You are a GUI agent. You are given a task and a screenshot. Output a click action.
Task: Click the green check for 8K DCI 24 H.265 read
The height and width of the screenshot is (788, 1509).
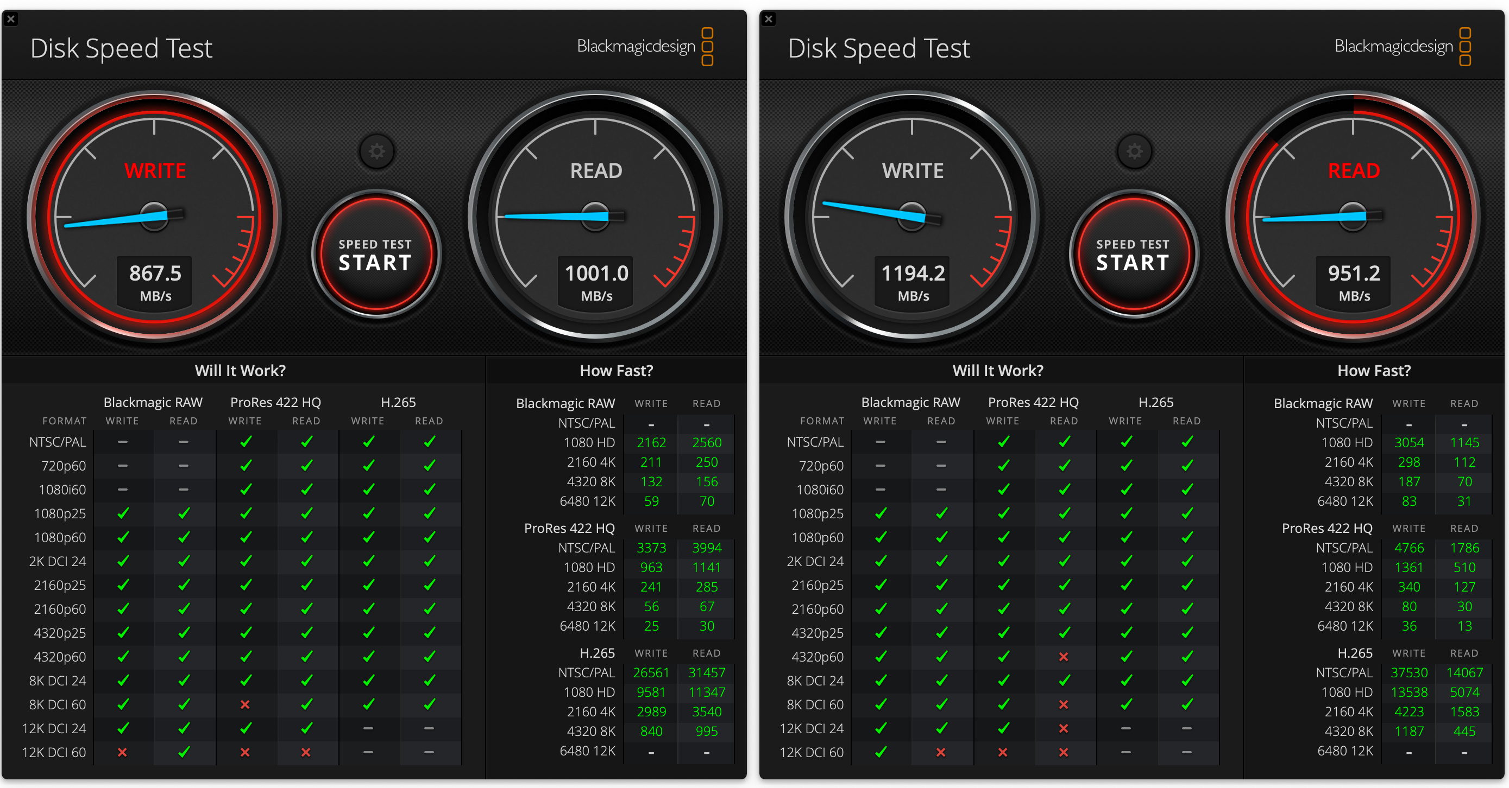pos(429,681)
